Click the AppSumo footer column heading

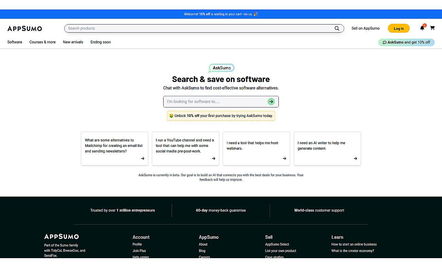pos(209,237)
